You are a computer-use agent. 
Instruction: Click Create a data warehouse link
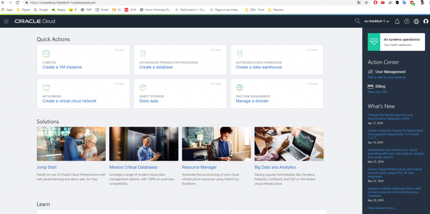(259, 67)
